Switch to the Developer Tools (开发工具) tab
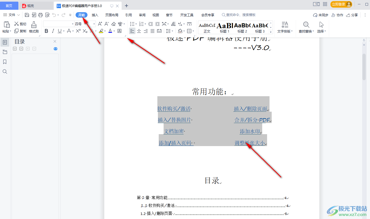Viewport: 370px width, 219px height. [187, 15]
